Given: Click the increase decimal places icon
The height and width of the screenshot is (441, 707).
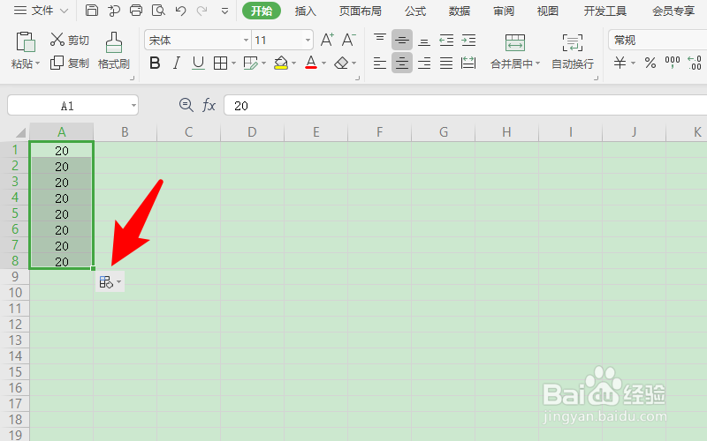Looking at the screenshot, I should pos(695,63).
